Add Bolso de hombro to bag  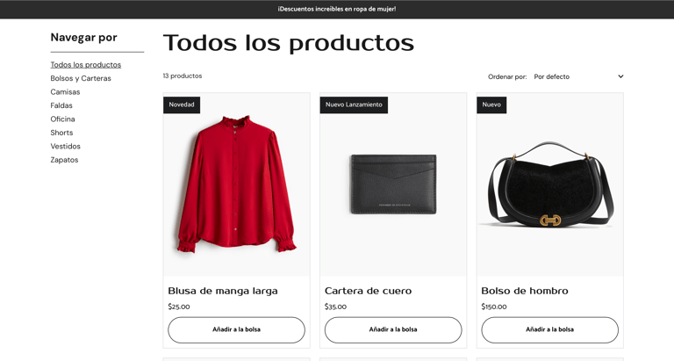click(x=549, y=330)
